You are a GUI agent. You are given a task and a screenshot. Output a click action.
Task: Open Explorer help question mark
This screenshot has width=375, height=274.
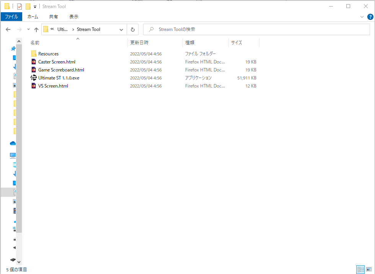pos(370,17)
